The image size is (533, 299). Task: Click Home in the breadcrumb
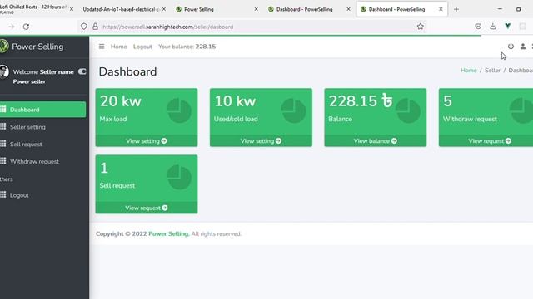(468, 70)
